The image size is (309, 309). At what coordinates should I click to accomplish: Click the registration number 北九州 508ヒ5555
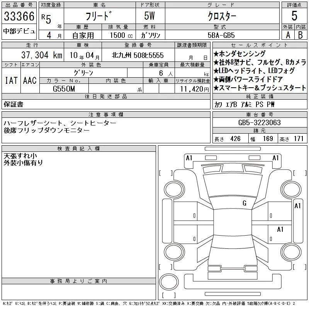click(x=138, y=55)
